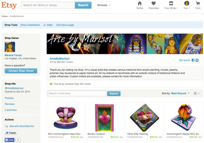Switch listings to grid view

[195, 93]
